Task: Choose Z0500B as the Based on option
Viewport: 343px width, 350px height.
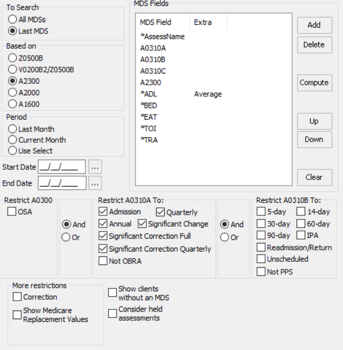Action: click(x=12, y=58)
